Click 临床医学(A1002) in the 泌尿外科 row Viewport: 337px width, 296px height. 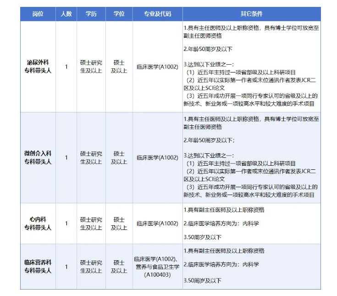click(x=157, y=67)
